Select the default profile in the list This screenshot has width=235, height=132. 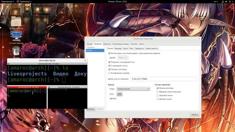(x=95, y=51)
